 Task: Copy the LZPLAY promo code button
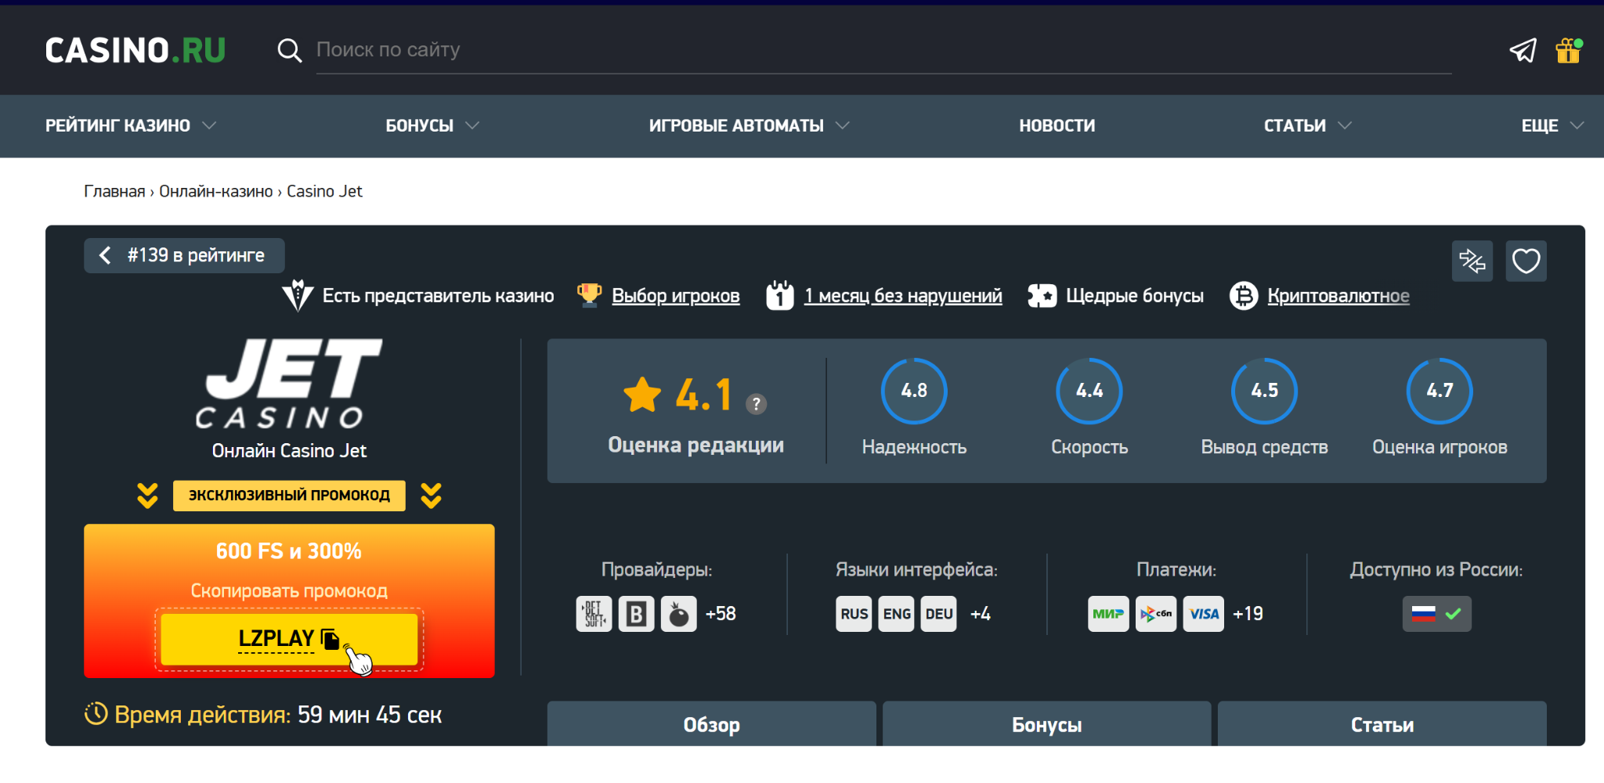pyautogui.click(x=289, y=639)
